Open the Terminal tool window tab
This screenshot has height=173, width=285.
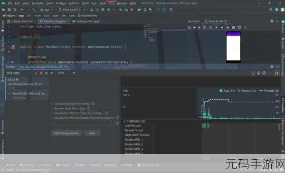tap(63, 165)
